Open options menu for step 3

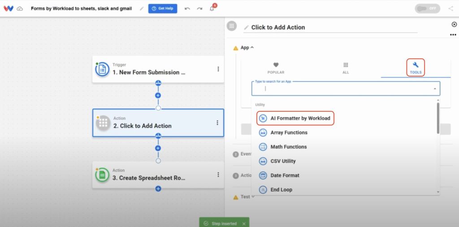[218, 175]
